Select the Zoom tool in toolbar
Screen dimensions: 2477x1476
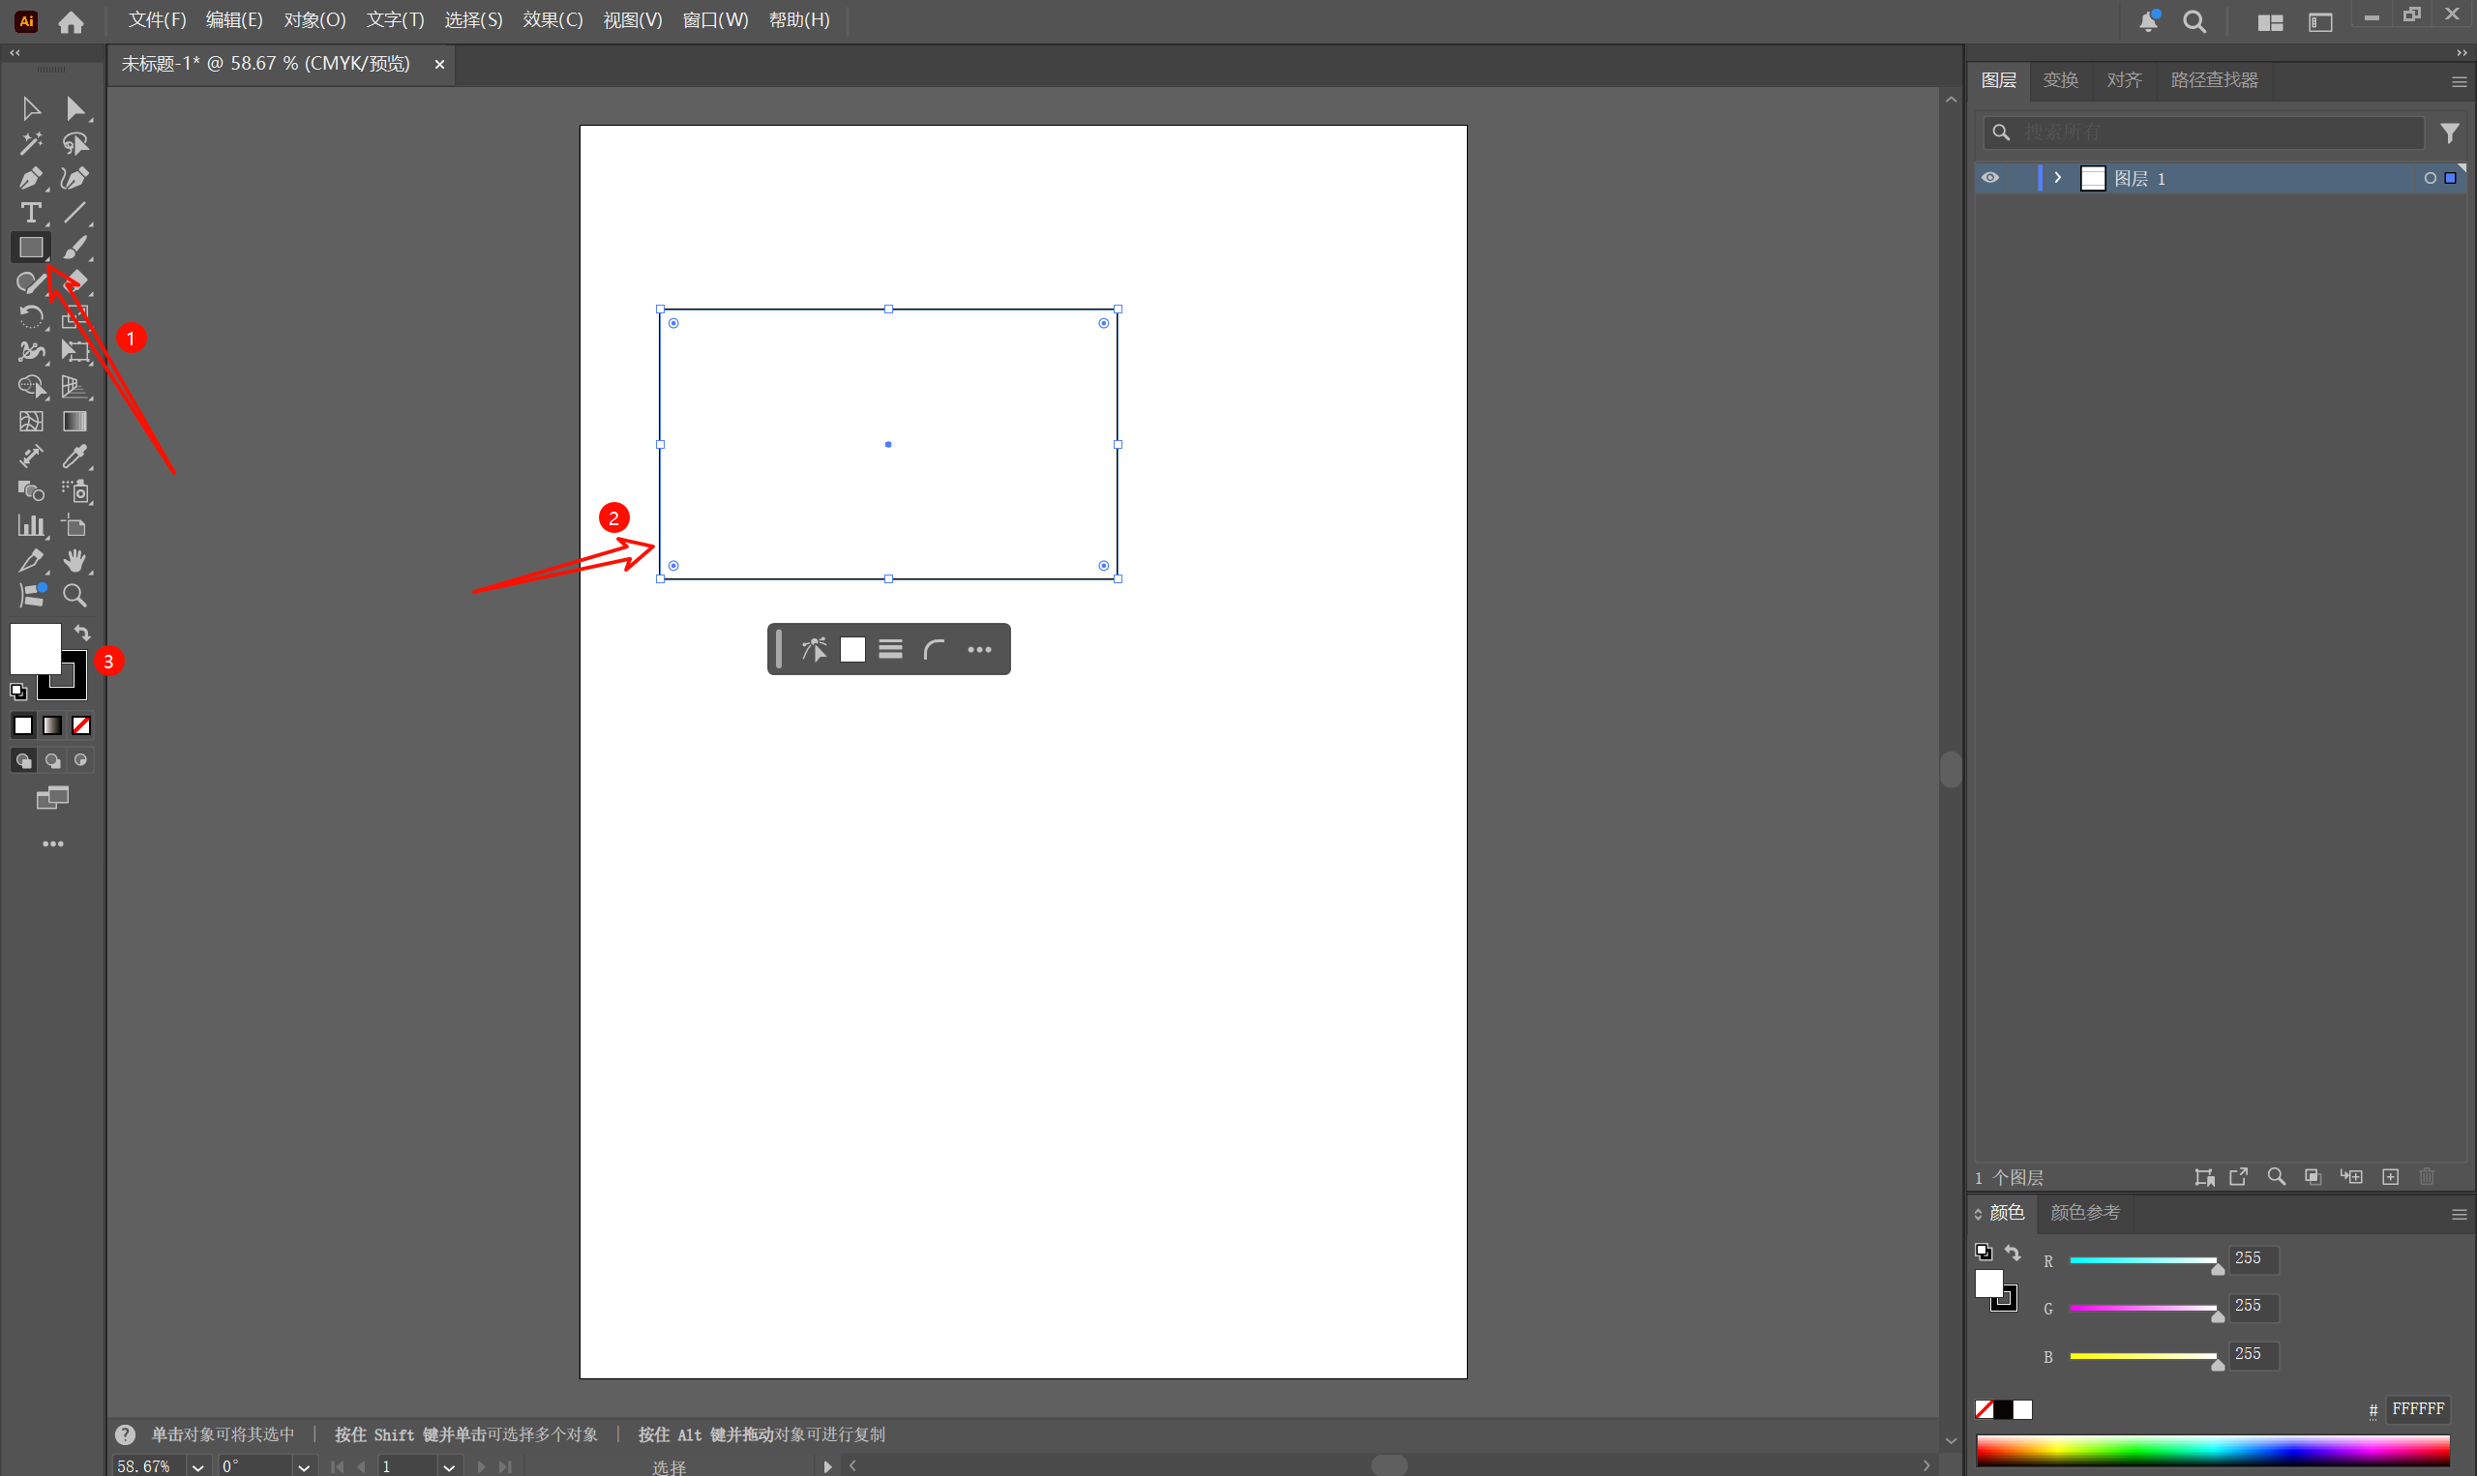(x=75, y=596)
